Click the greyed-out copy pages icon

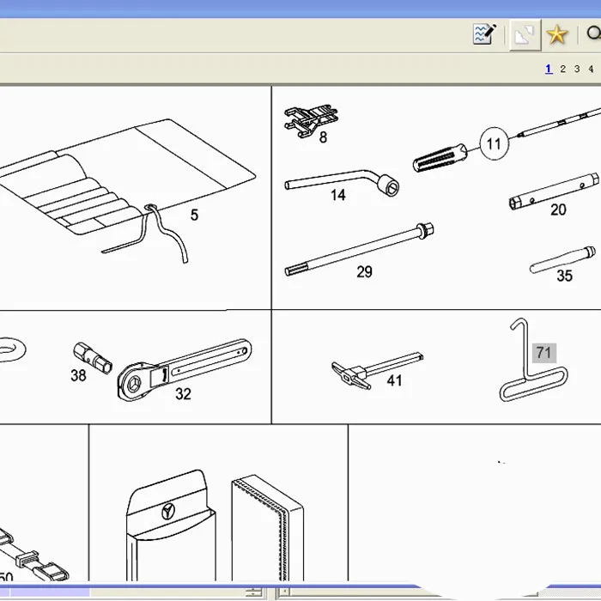pyautogui.click(x=525, y=35)
